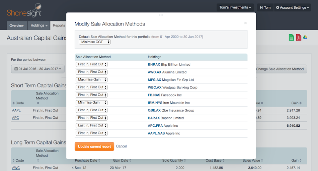Click the Sharesight logo

click(24, 10)
